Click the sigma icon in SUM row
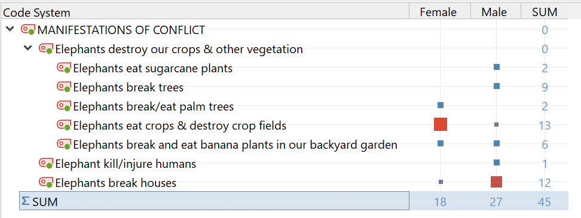581x218 pixels. [25, 201]
